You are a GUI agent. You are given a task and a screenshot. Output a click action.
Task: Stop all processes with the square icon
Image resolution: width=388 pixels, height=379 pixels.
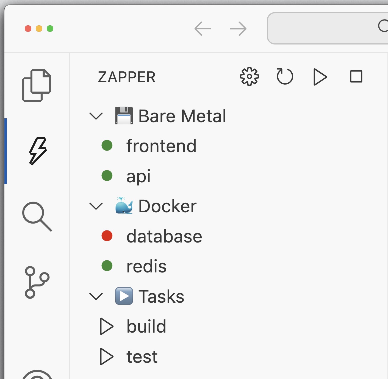tap(356, 77)
